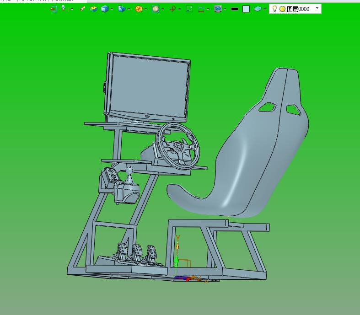
Task: Click the teal slab layer icon
Action: point(258,9)
